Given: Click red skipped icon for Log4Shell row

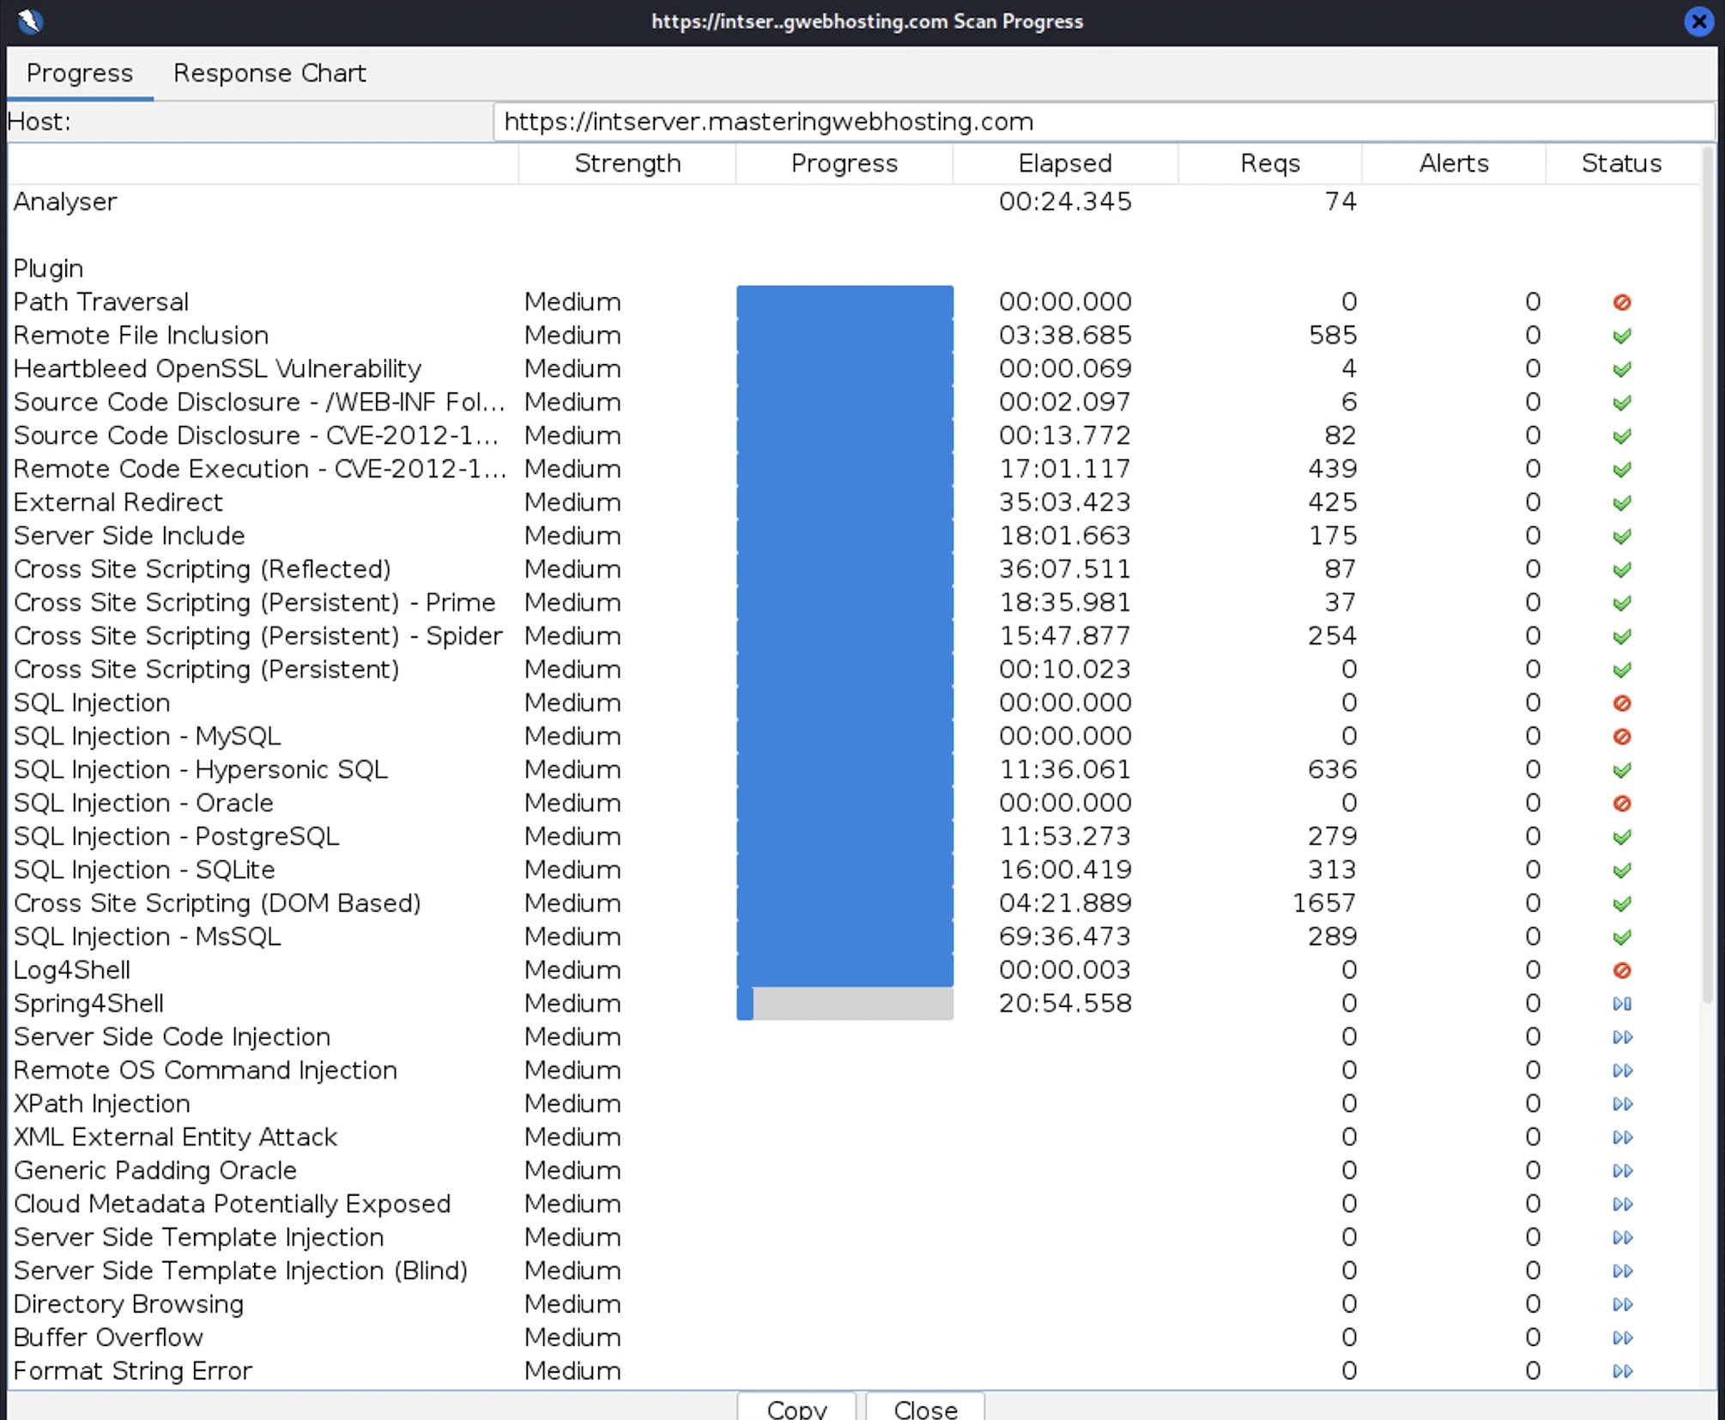Looking at the screenshot, I should [1621, 970].
